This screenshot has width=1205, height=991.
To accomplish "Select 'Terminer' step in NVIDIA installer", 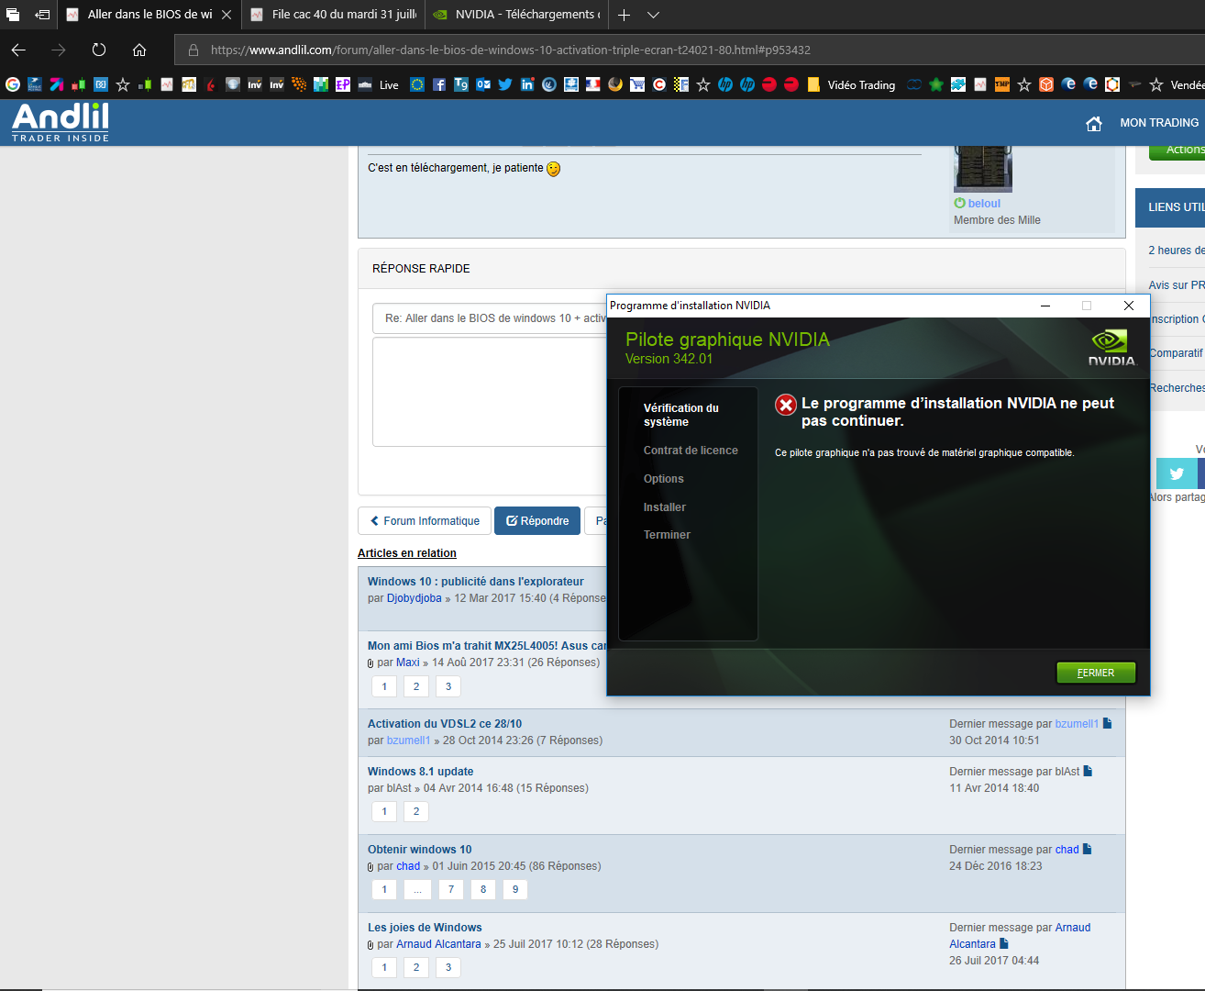I will [x=667, y=535].
